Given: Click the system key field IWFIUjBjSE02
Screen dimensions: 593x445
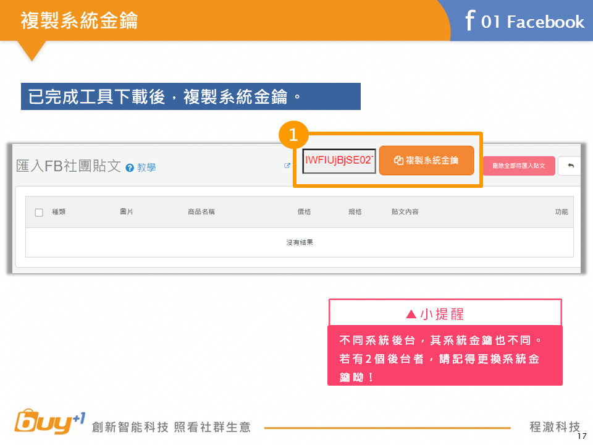Looking at the screenshot, I should [339, 161].
